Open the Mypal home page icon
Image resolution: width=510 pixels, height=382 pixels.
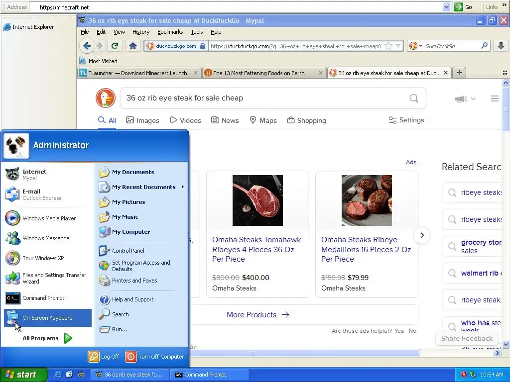pyautogui.click(x=132, y=46)
